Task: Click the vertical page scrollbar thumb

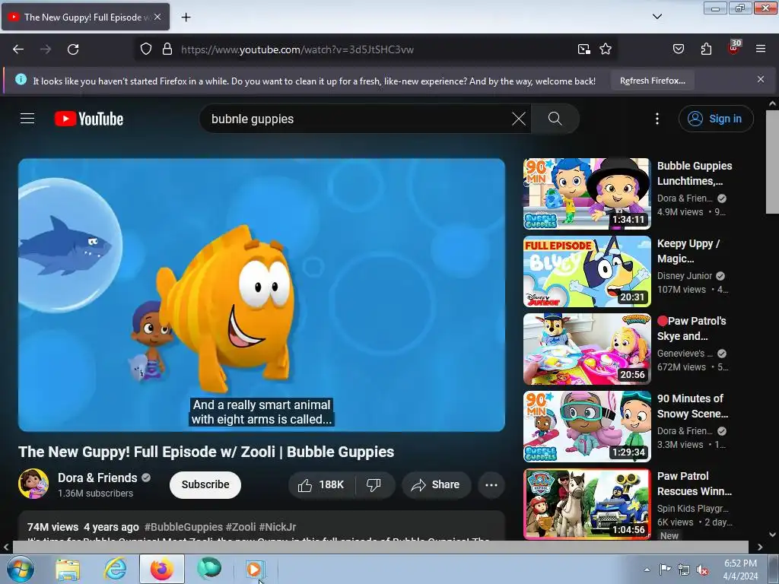Action: point(772,162)
